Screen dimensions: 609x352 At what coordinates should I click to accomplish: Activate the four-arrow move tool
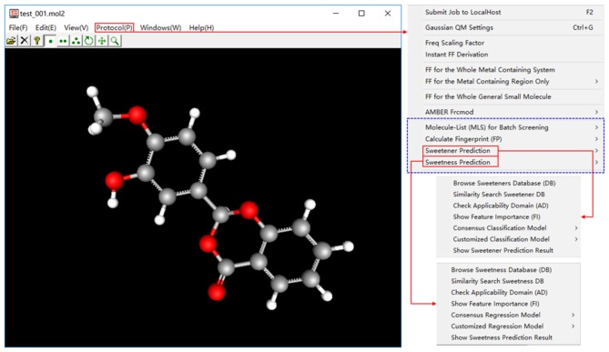click(x=102, y=41)
